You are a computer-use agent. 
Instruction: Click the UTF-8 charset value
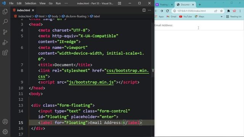pos(80,30)
